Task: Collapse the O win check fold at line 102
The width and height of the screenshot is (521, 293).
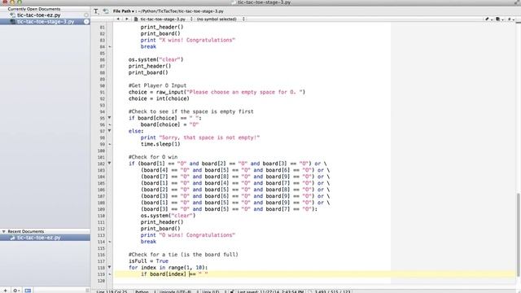Action: point(109,164)
